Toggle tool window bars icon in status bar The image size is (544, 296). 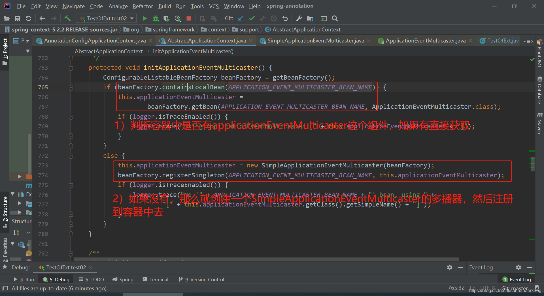pyautogui.click(x=5, y=289)
